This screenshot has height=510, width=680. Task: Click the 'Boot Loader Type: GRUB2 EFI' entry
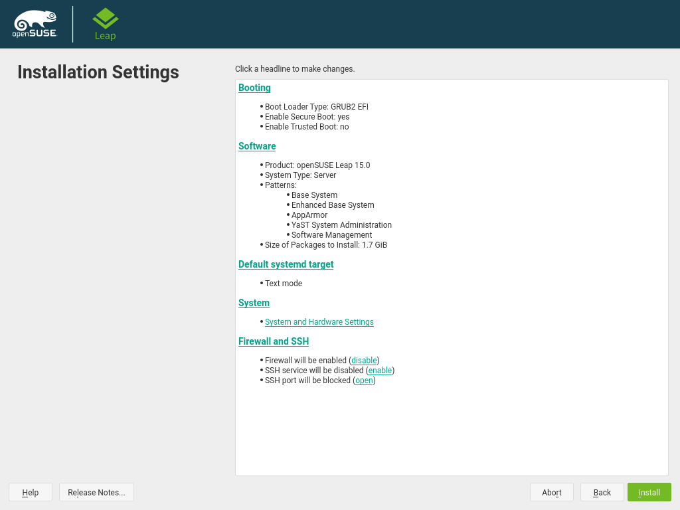click(316, 107)
